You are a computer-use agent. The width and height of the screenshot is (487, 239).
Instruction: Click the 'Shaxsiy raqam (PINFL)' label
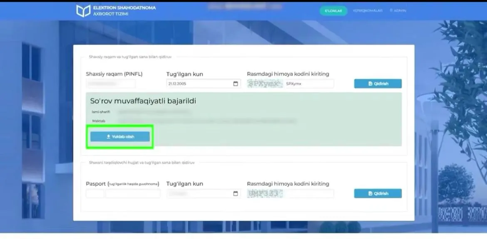tap(114, 74)
